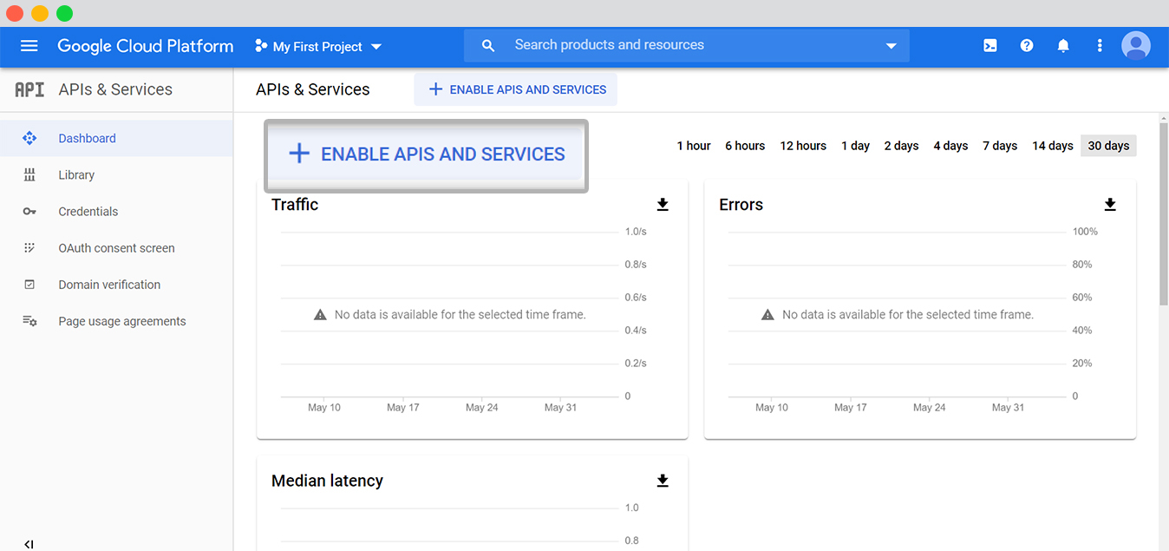Open Domain verification page

point(116,285)
